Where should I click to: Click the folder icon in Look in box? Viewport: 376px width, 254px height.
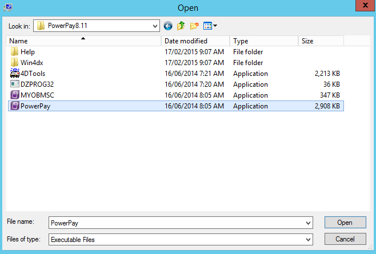41,26
